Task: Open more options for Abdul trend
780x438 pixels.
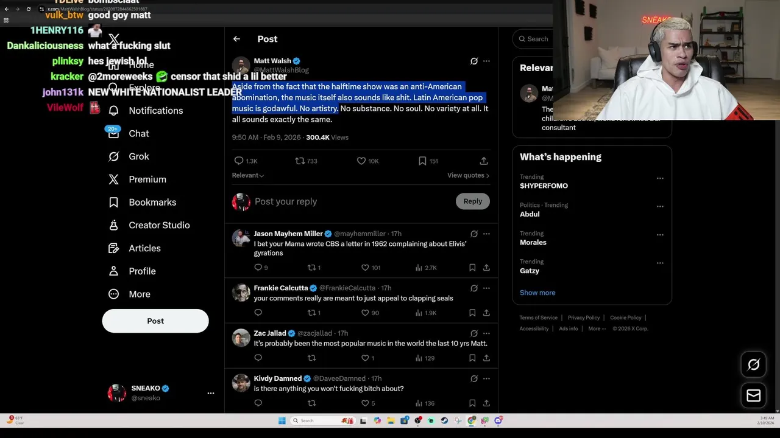Action: coord(660,207)
